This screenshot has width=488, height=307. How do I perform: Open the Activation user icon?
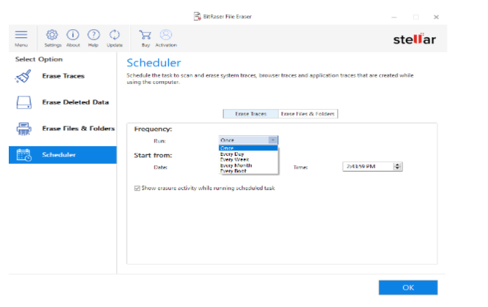point(166,34)
